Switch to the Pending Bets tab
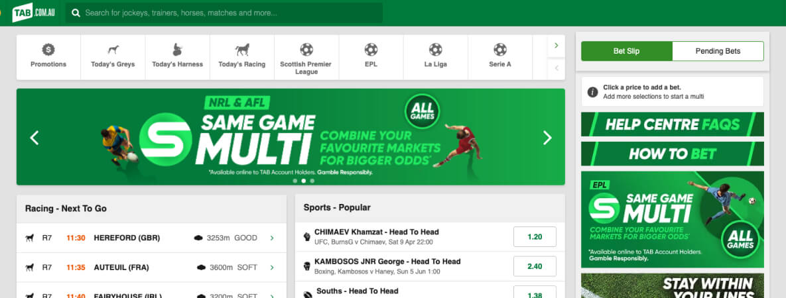The width and height of the screenshot is (786, 298). pos(718,51)
